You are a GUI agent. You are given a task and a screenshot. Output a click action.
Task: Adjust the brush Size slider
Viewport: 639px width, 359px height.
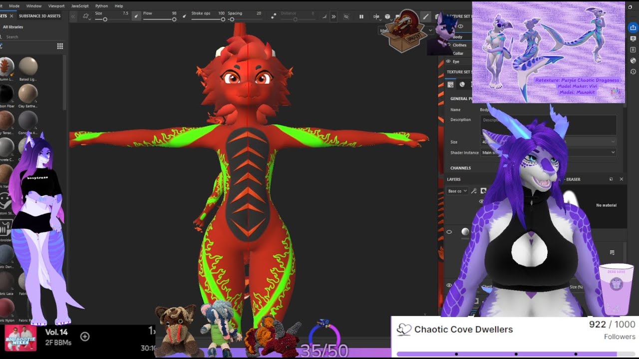112,19
